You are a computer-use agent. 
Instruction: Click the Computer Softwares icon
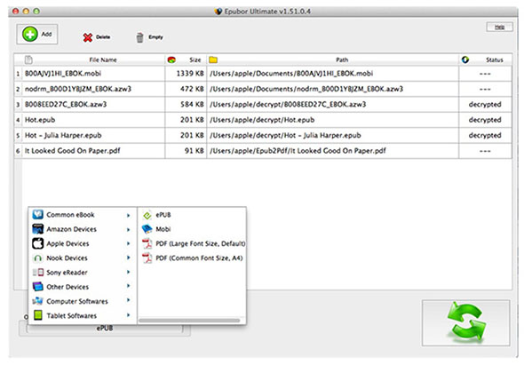tap(38, 301)
